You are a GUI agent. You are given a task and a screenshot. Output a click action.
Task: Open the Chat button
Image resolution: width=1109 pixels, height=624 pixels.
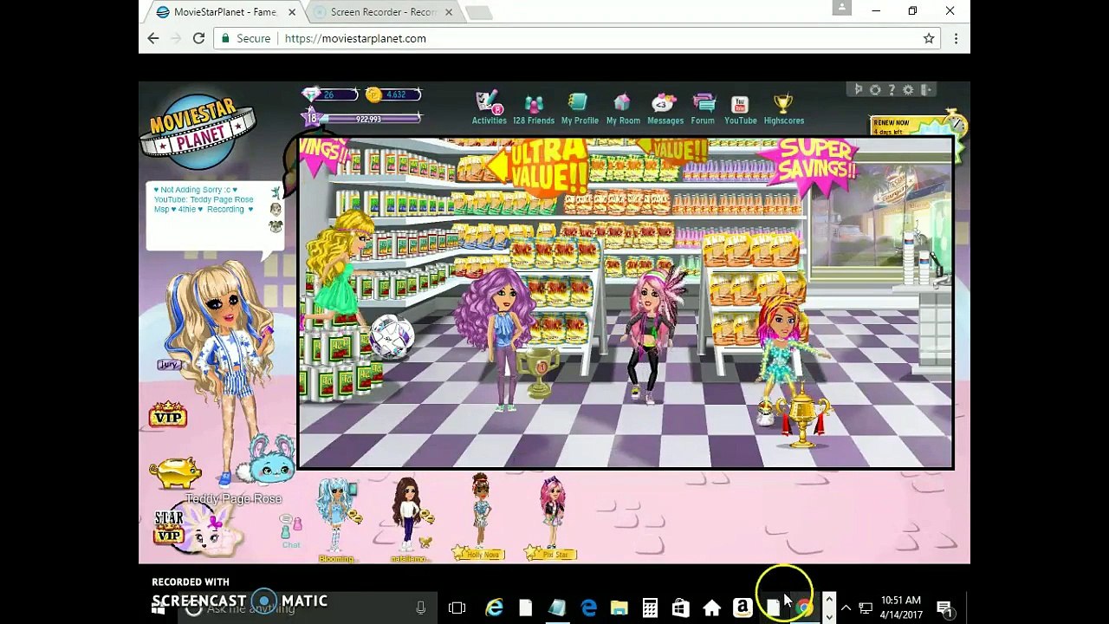point(291,530)
